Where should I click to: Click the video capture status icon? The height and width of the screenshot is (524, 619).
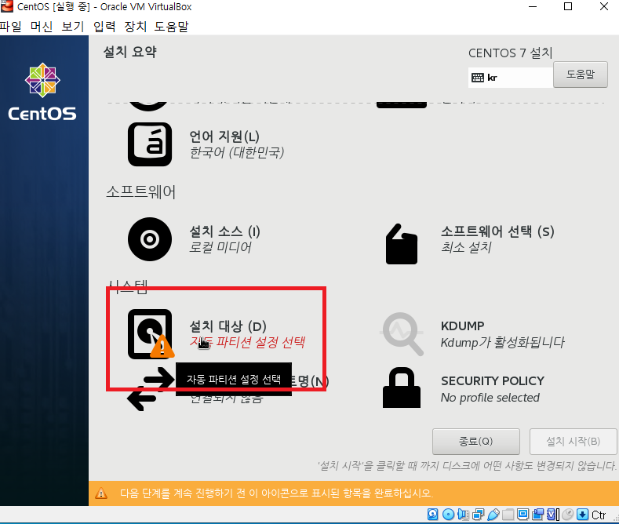click(x=537, y=515)
